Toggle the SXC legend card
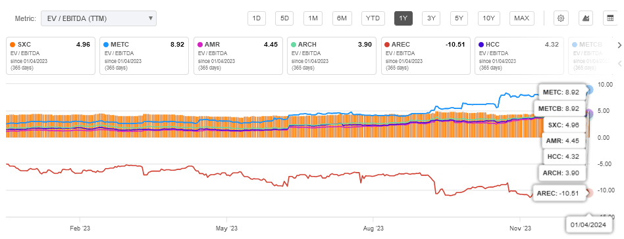The height and width of the screenshot is (239, 624). (x=51, y=56)
